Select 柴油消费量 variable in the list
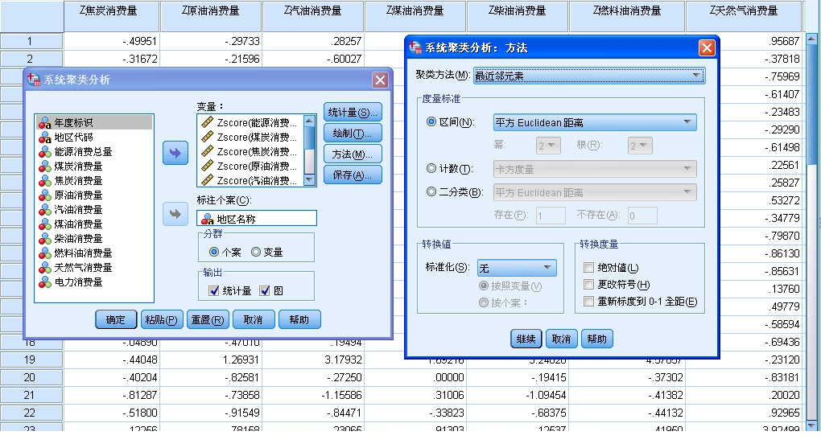The width and height of the screenshot is (821, 448). pos(94,239)
